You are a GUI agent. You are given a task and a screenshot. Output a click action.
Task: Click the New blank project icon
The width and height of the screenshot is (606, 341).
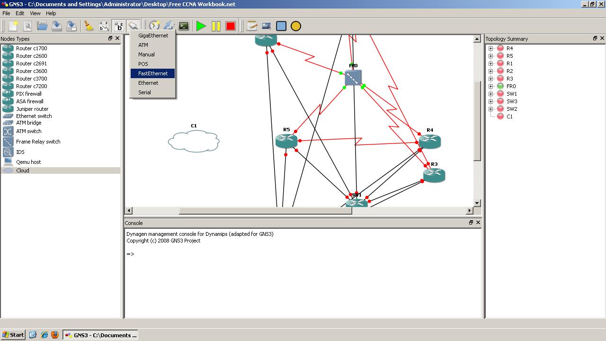point(13,26)
